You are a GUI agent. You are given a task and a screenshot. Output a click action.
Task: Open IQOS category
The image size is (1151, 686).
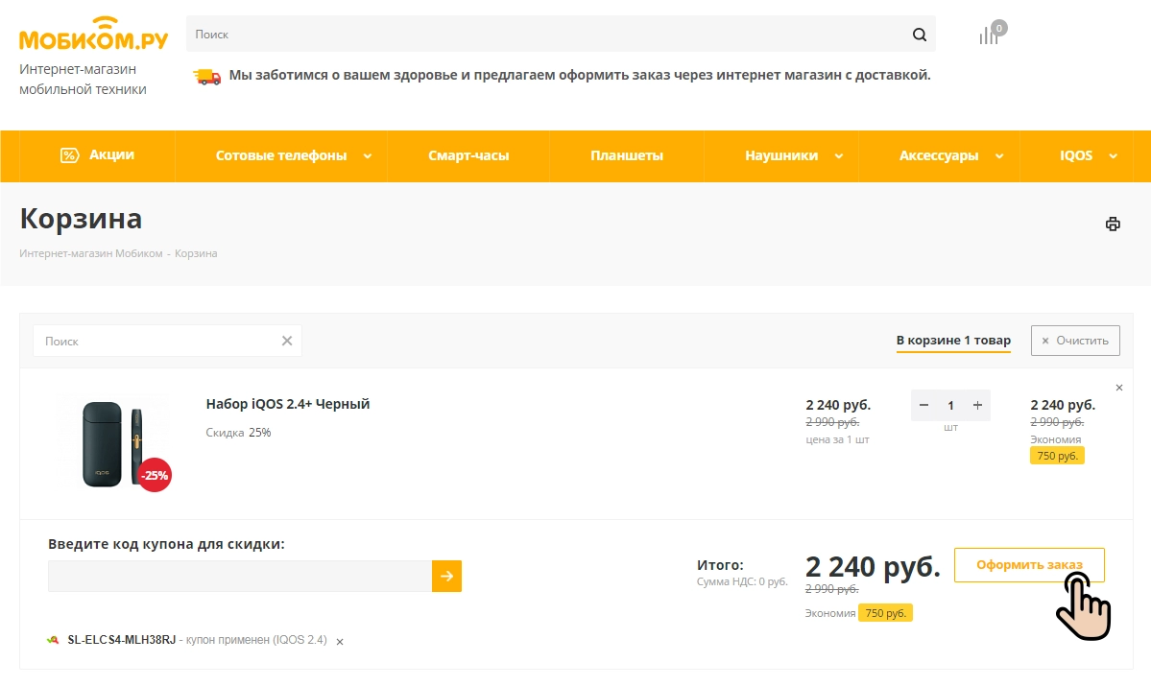(x=1076, y=155)
